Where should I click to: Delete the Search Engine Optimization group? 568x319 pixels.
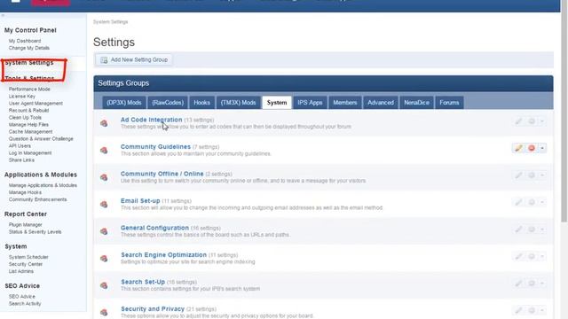(532, 256)
